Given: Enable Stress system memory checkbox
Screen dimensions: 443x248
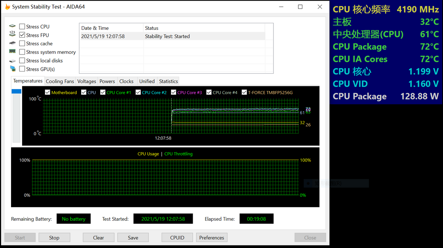Looking at the screenshot, I should pyautogui.click(x=22, y=52).
